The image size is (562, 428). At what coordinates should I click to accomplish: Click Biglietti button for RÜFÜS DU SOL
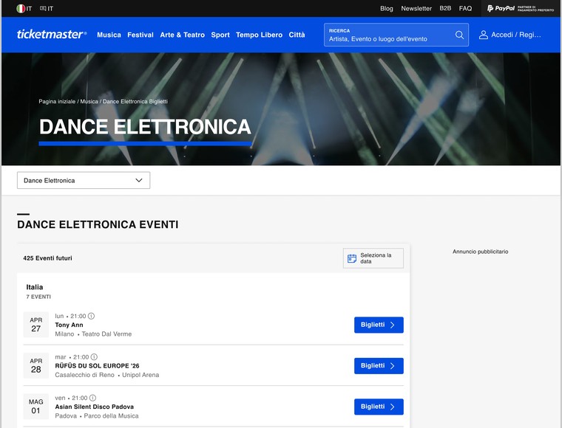[x=379, y=366]
